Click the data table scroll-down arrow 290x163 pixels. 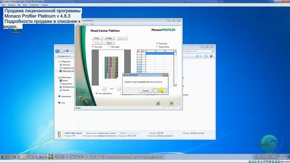(175, 85)
